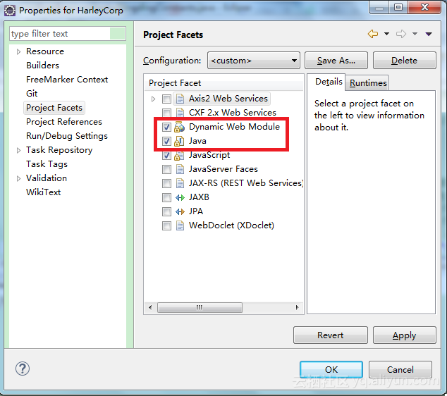Click the JAXB green arrows icon
This screenshot has height=396, width=447.
pos(180,197)
